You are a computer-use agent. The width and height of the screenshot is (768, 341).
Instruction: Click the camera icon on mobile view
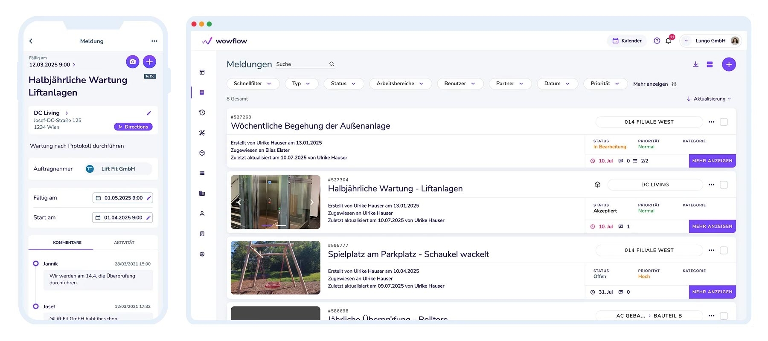[133, 62]
